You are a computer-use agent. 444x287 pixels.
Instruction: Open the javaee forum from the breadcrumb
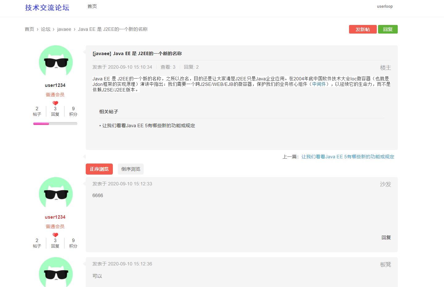pyautogui.click(x=64, y=29)
